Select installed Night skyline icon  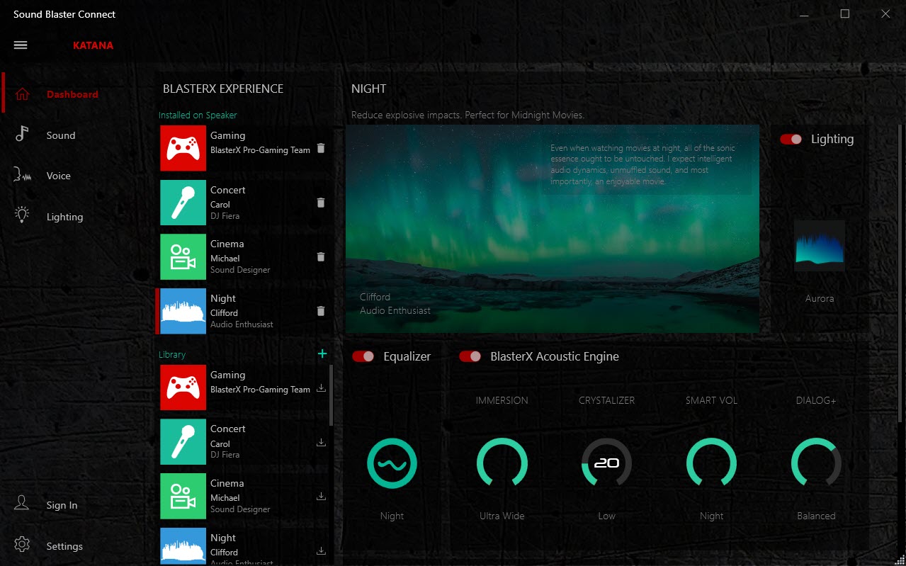pyautogui.click(x=183, y=311)
